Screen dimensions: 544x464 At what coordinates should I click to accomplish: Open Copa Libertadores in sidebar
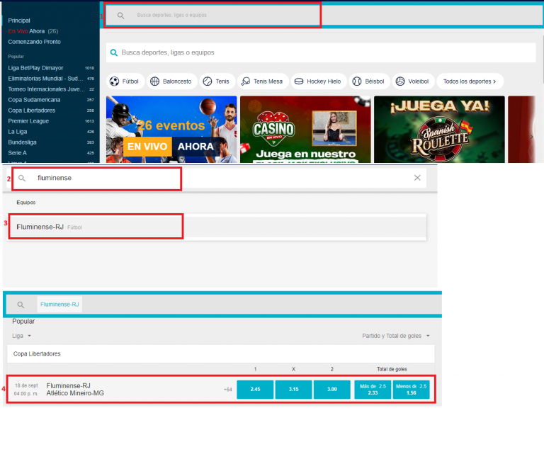click(51, 111)
